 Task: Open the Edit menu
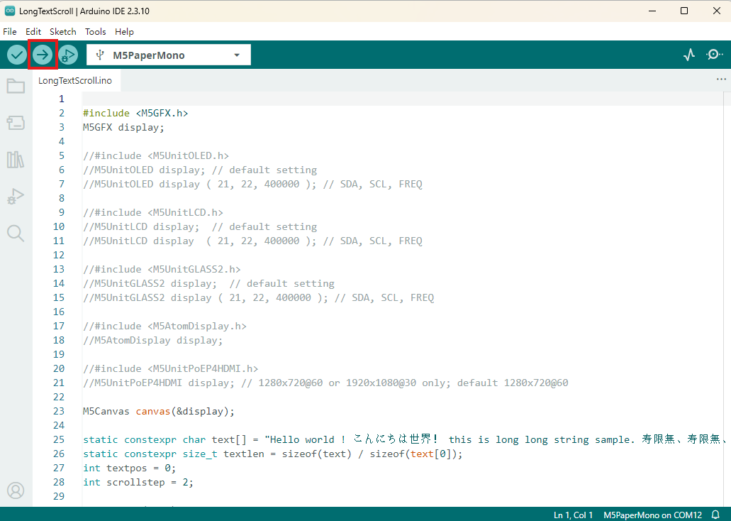coord(33,32)
